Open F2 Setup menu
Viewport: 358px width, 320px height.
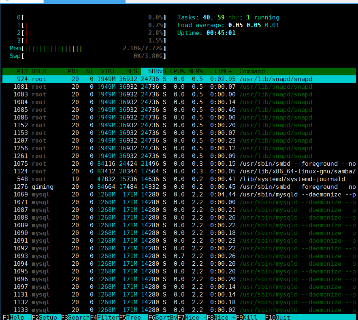(x=46, y=317)
